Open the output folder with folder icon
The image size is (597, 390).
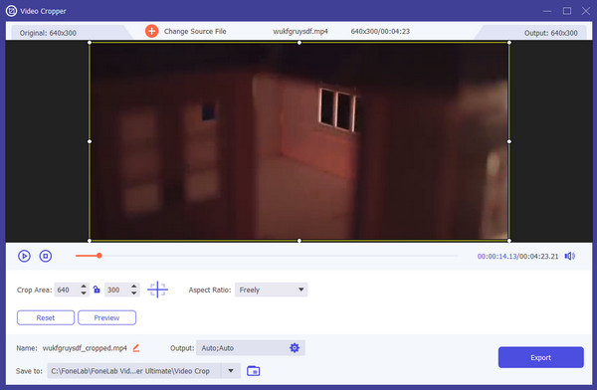coord(253,370)
